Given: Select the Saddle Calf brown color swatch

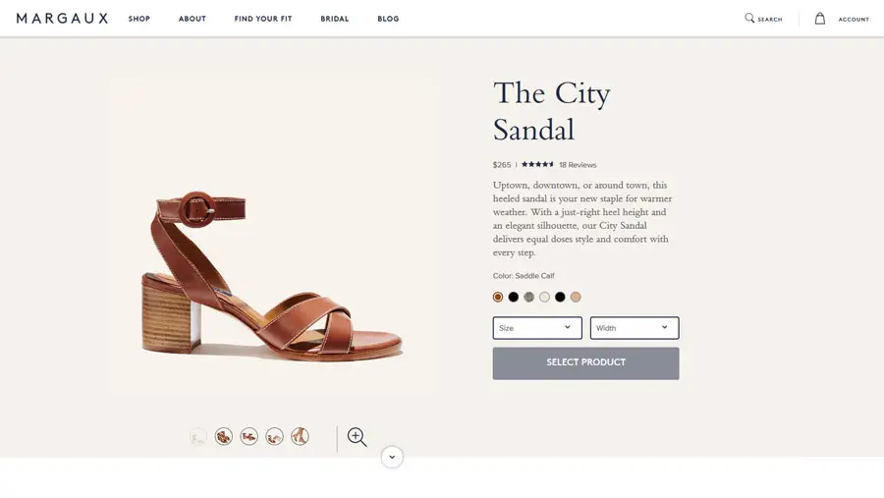Looking at the screenshot, I should click(498, 297).
